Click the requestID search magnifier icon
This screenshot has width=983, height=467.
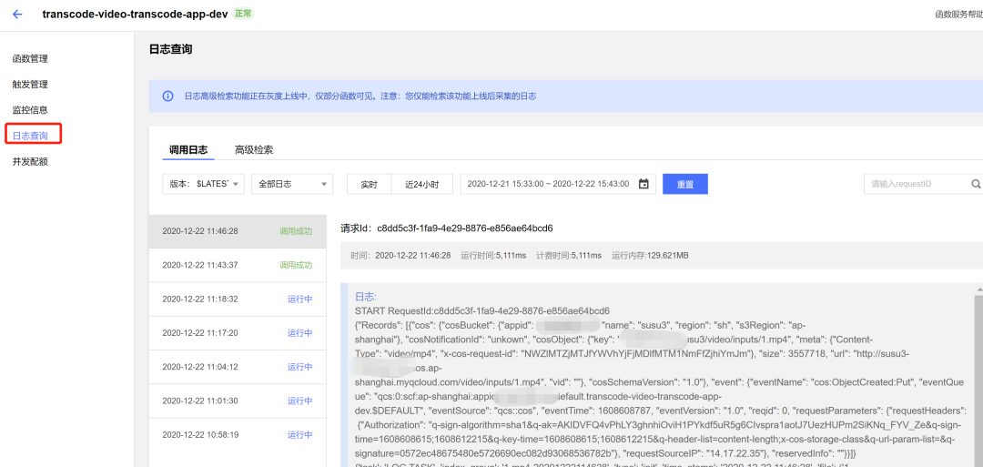[x=976, y=184]
